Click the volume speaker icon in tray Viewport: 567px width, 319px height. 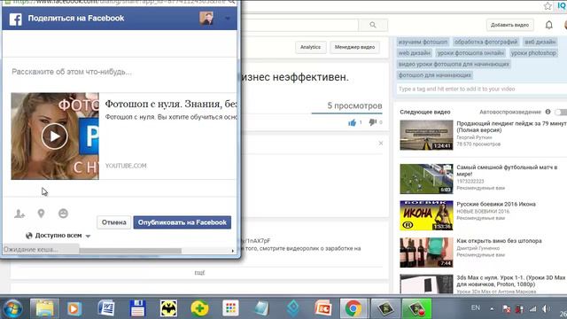(546, 309)
